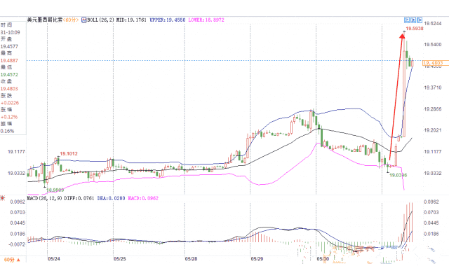Image resolution: width=449 pixels, height=280 pixels.
Task: Select the 05/28 date on time axis
Action: [x=191, y=258]
